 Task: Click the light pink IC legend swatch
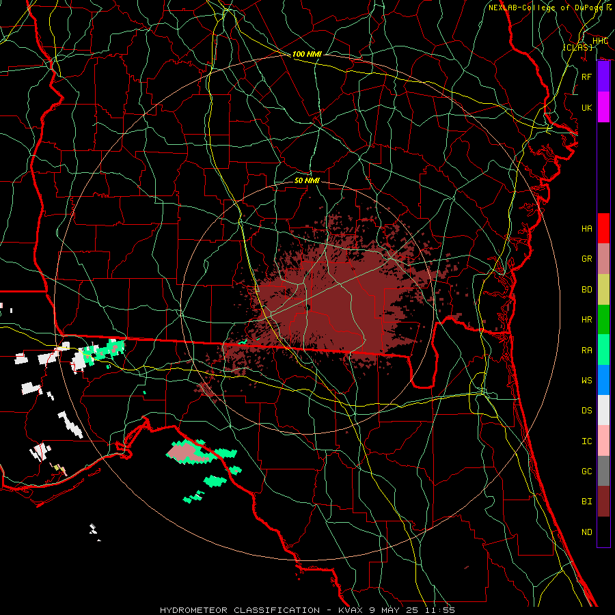tap(603, 441)
